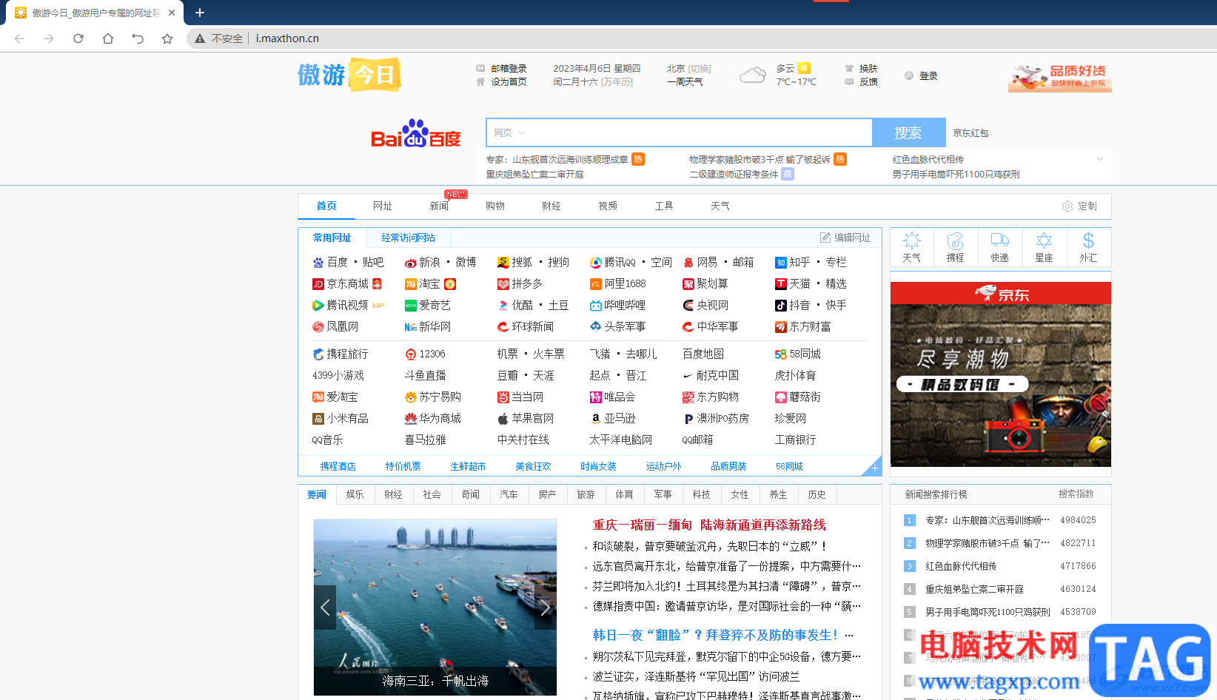Open 哔哩哔哩 site link
The image size is (1217, 700).
point(625,305)
